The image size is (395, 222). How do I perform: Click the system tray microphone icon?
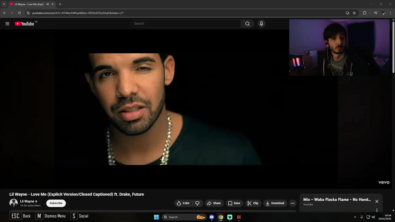pyautogui.click(x=362, y=217)
